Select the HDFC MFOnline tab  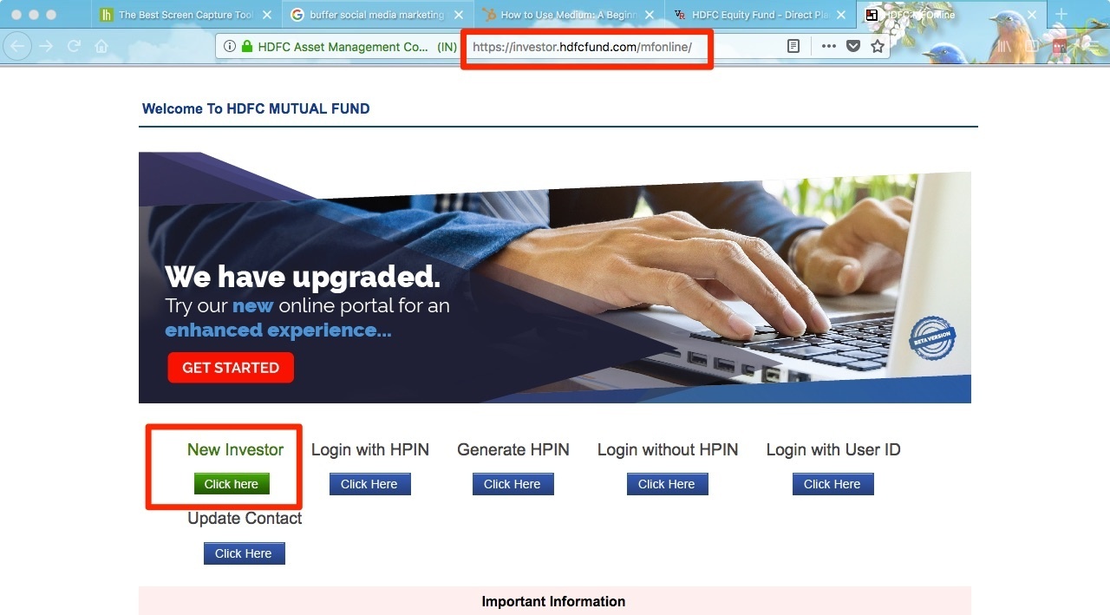click(952, 15)
